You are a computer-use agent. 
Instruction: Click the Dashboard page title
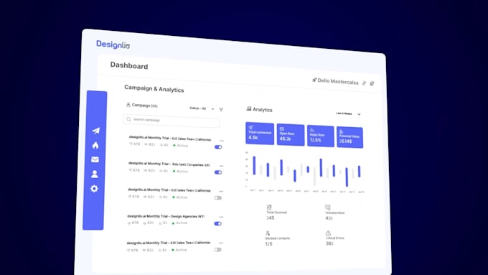[x=129, y=66]
